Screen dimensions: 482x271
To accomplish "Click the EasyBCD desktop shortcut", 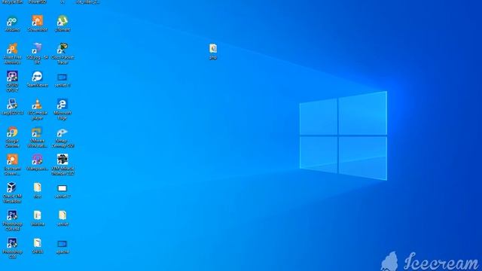I will (12, 107).
